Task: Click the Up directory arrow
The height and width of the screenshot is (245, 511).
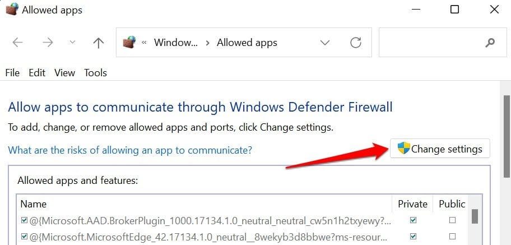Action: pos(99,43)
